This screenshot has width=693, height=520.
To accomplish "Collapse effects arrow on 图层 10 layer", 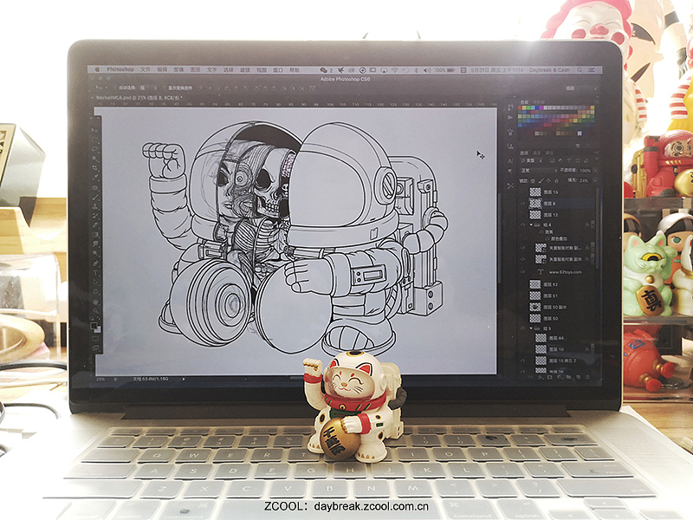I will point(593,348).
